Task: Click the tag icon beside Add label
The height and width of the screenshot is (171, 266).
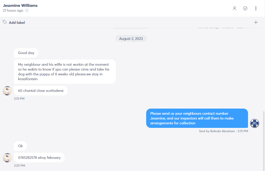Action: 5,22
